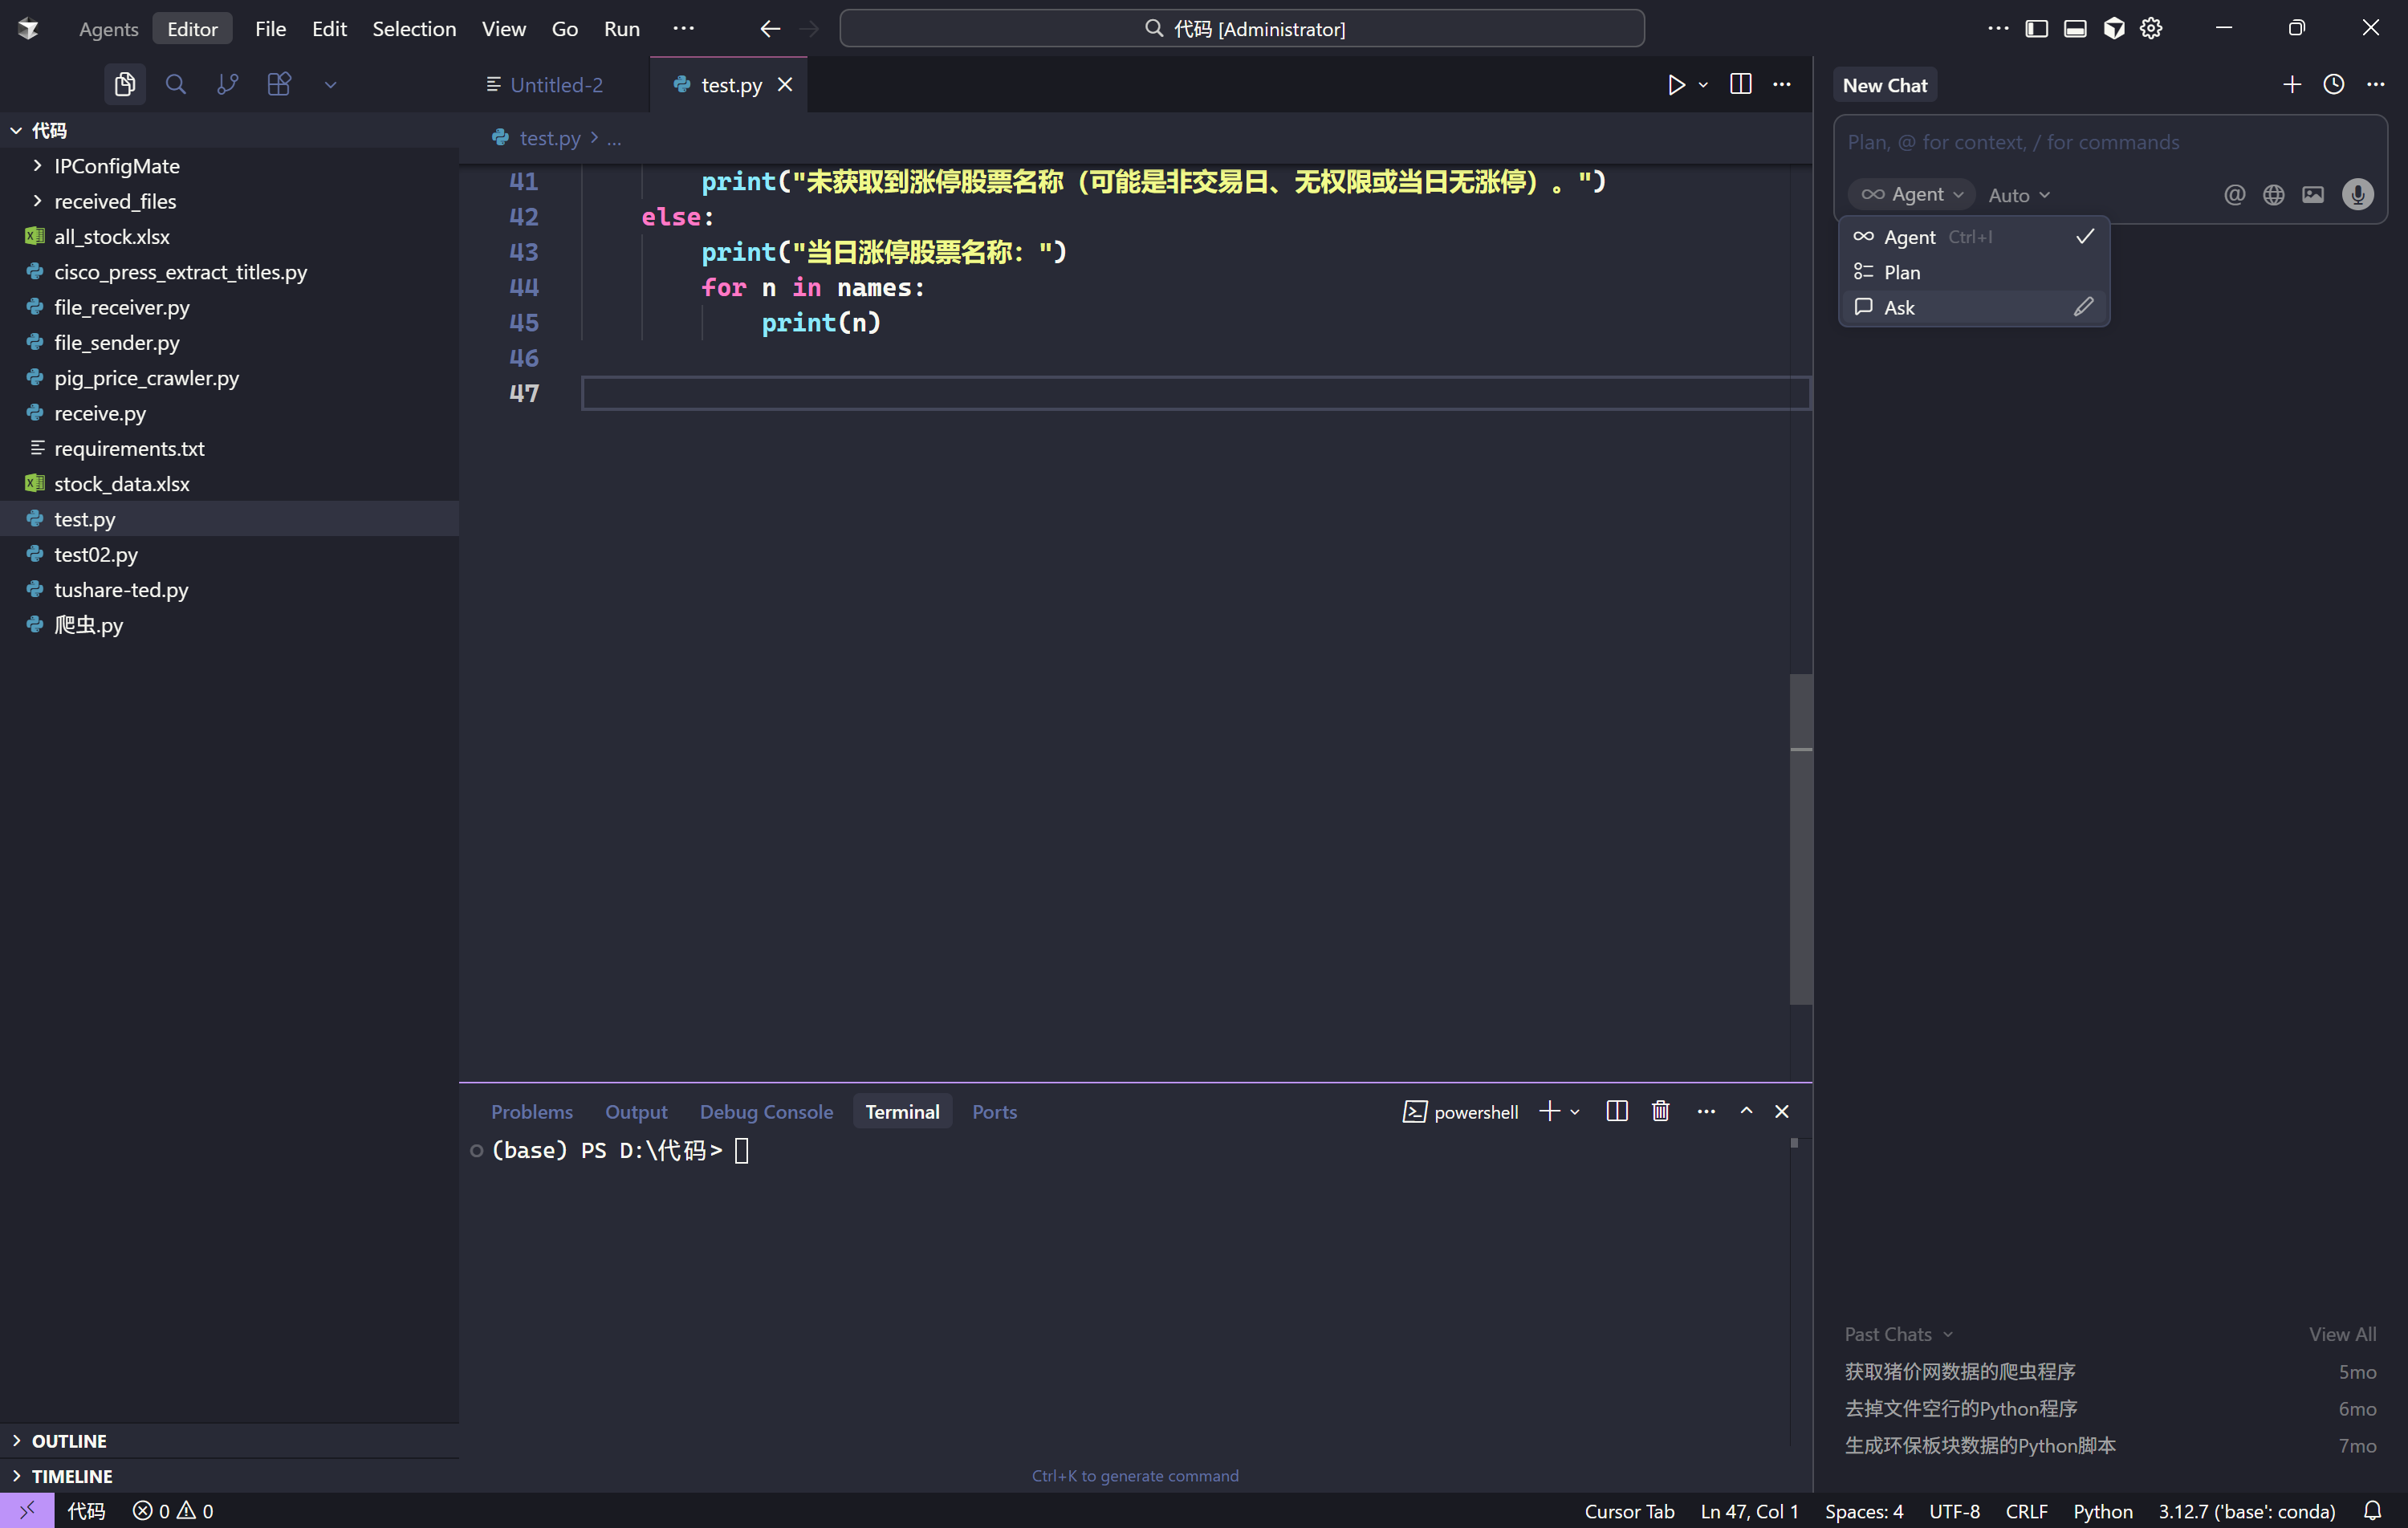Click the chat history clock icon
Screen dimensions: 2408x1528
click(2333, 85)
